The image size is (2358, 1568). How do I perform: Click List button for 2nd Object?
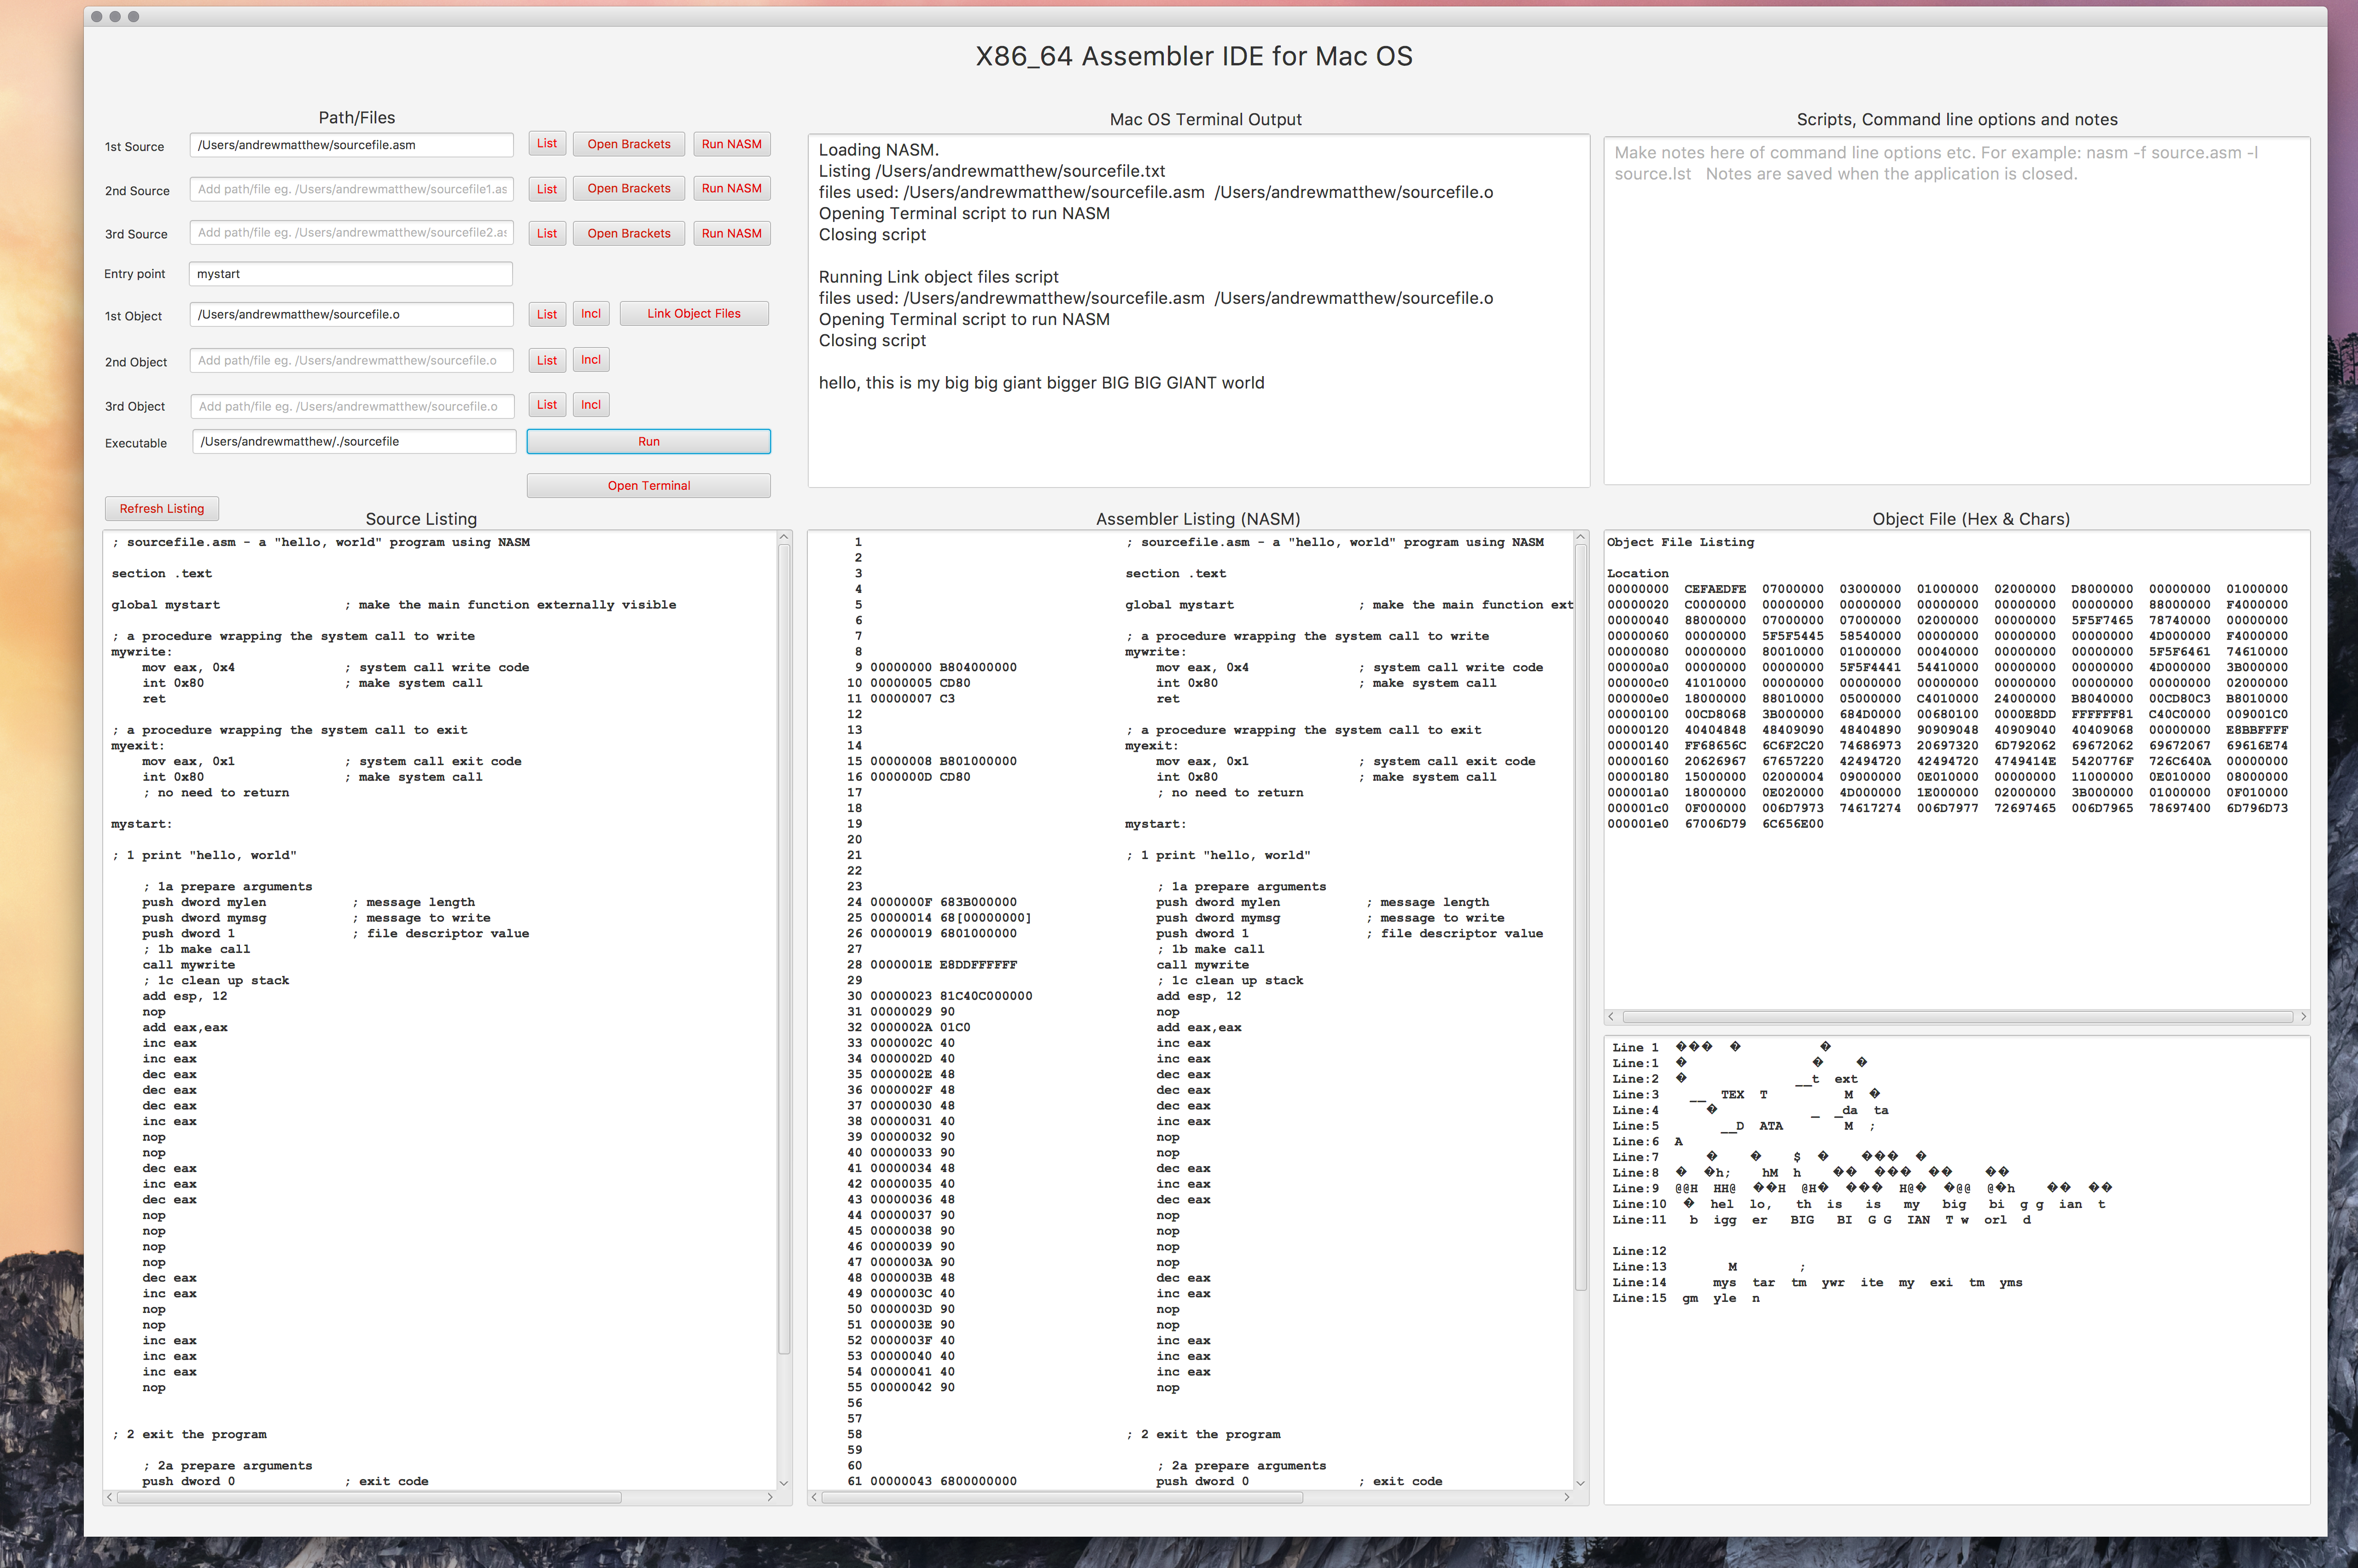click(546, 360)
